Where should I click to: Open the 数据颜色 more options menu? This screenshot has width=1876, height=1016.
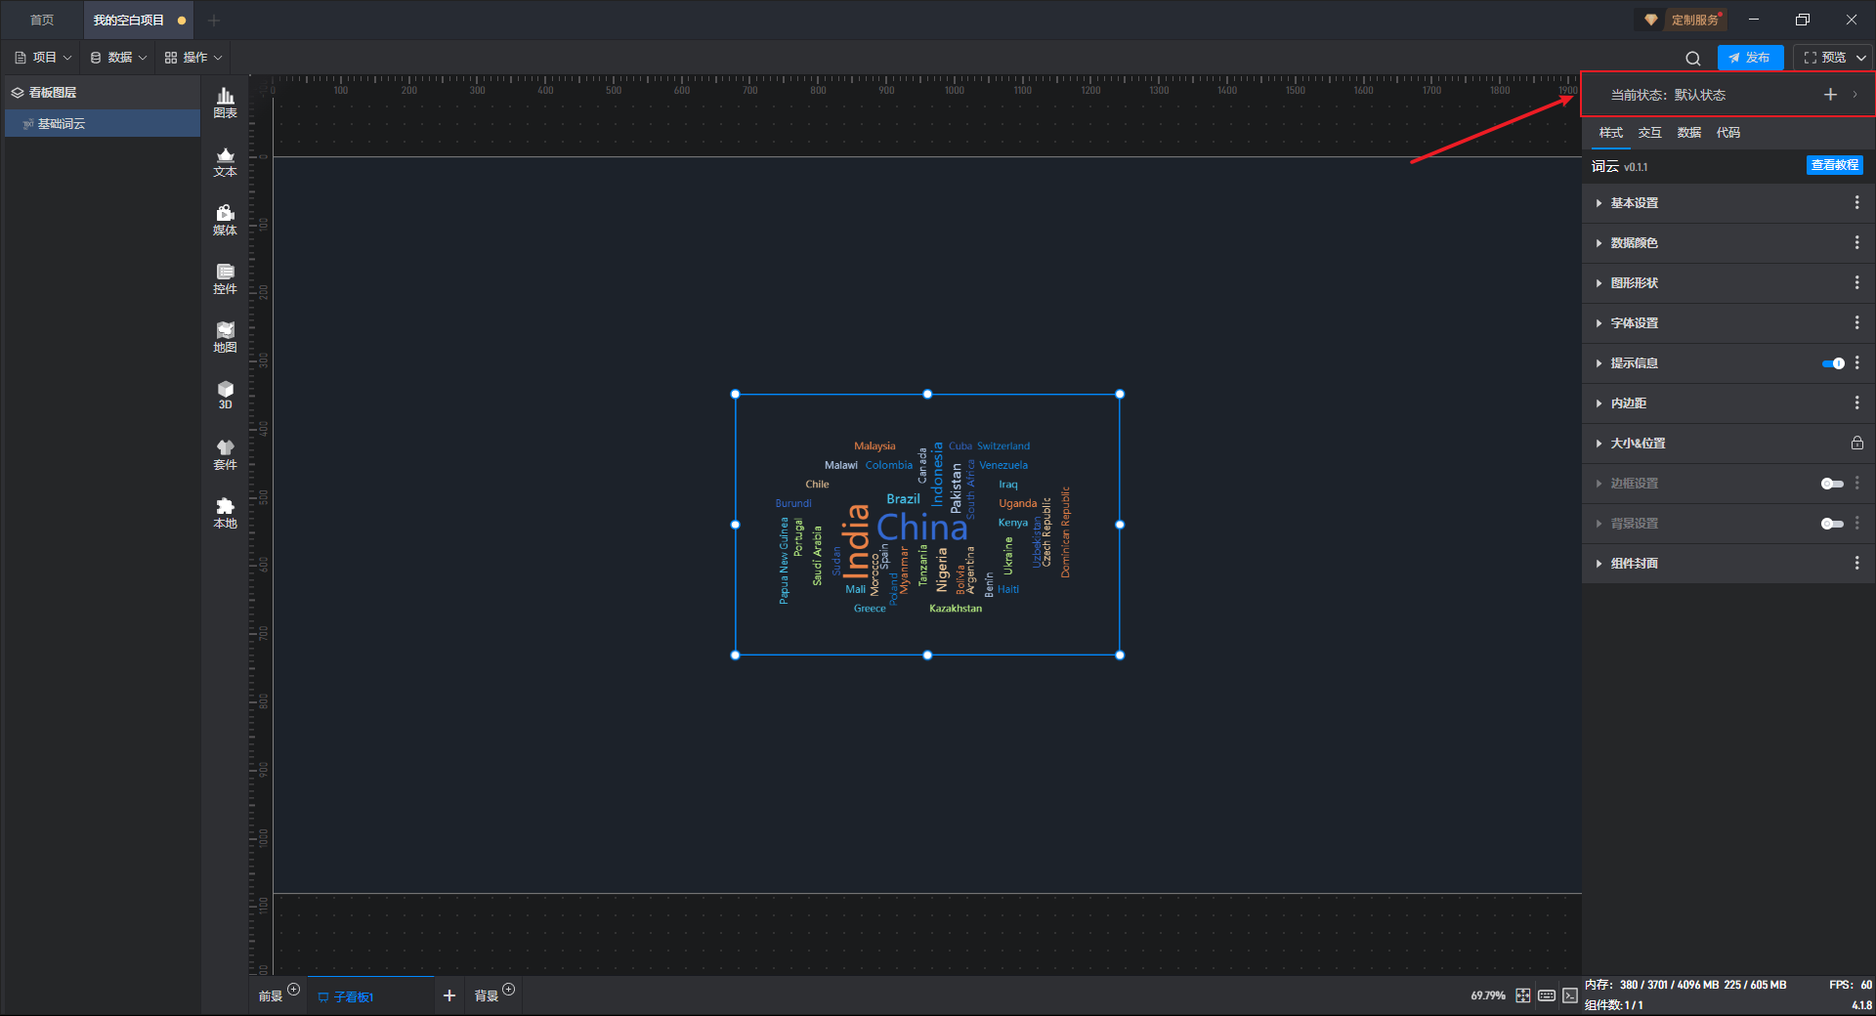click(1856, 242)
